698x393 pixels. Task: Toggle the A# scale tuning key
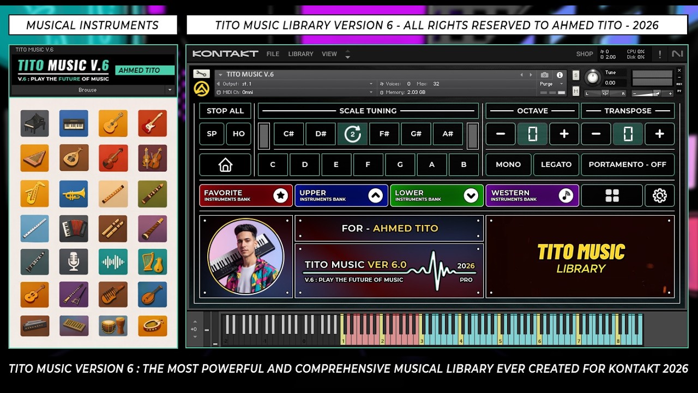448,134
